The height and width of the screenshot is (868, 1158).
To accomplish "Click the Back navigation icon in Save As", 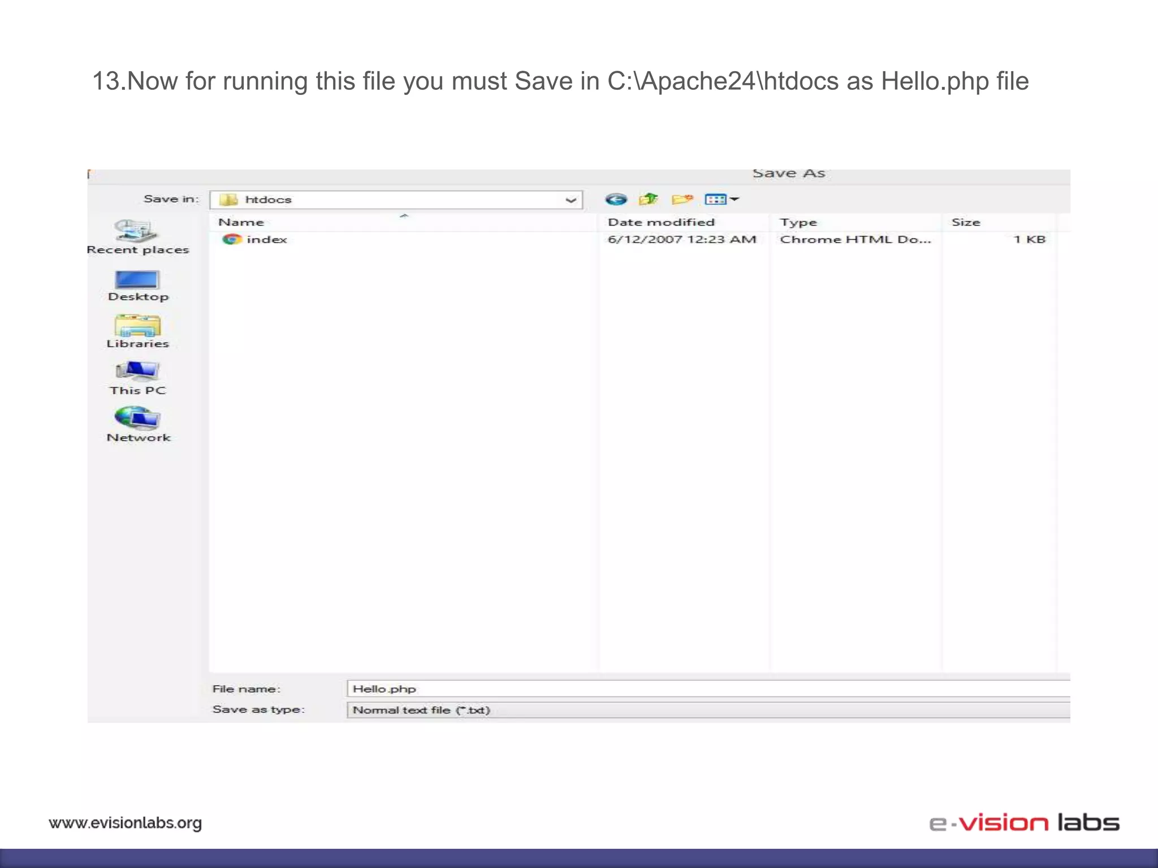I will pos(616,199).
